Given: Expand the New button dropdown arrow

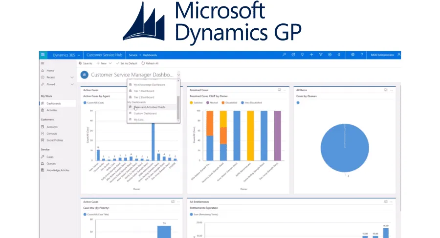Looking at the screenshot, I should pyautogui.click(x=110, y=63).
